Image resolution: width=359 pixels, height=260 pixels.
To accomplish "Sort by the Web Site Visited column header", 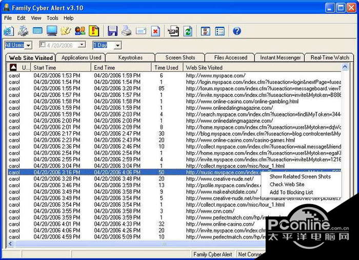I will [x=262, y=68].
